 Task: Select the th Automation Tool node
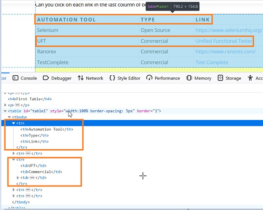(47, 129)
